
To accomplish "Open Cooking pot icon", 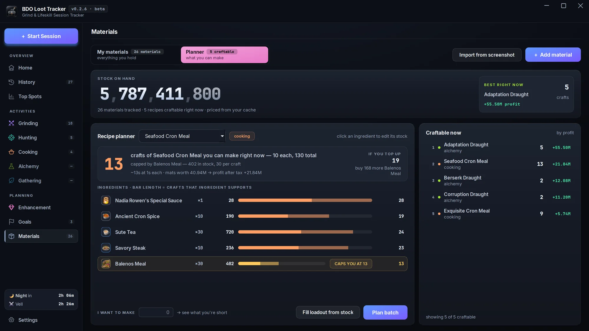I will pyautogui.click(x=11, y=152).
